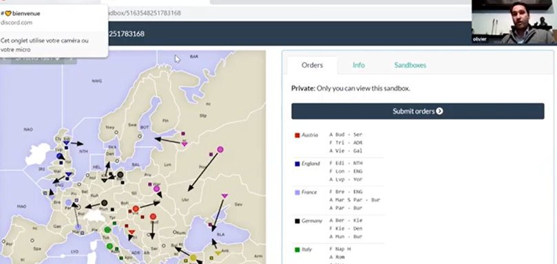Select Italy's army in Rome
The image size is (557, 264).
pyautogui.click(x=109, y=246)
